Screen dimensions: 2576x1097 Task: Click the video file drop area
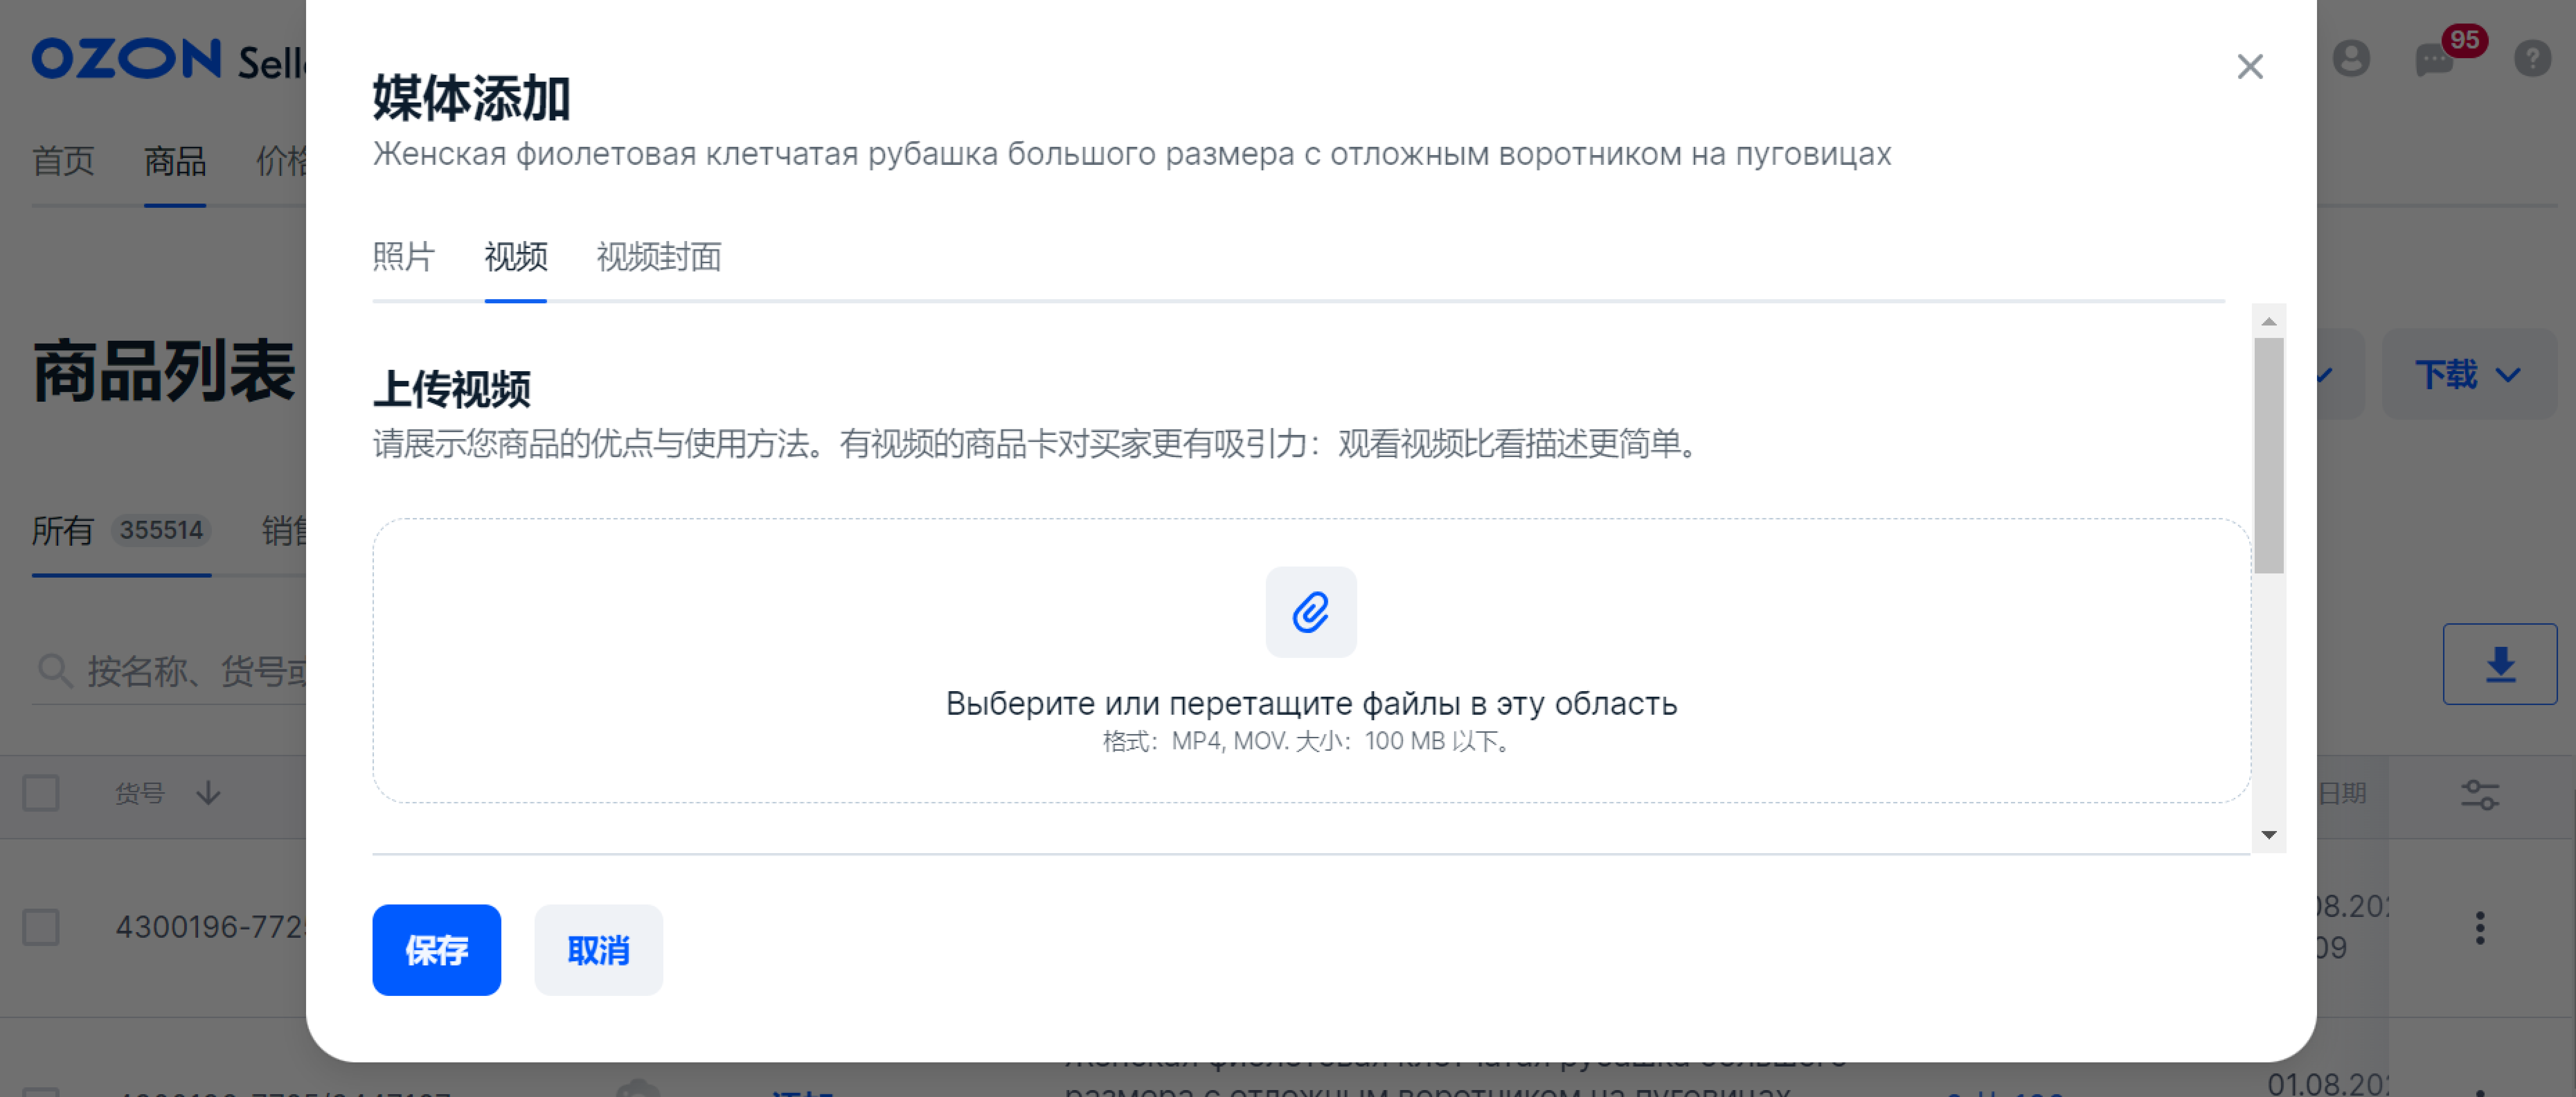(x=1311, y=660)
